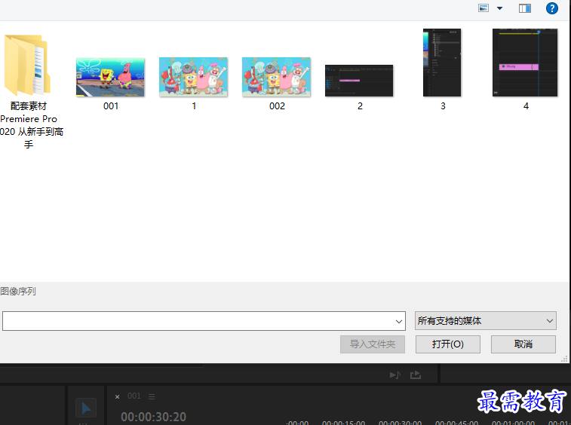The width and height of the screenshot is (571, 425).
Task: Click the export frame icon in Premiere
Action: (x=416, y=375)
